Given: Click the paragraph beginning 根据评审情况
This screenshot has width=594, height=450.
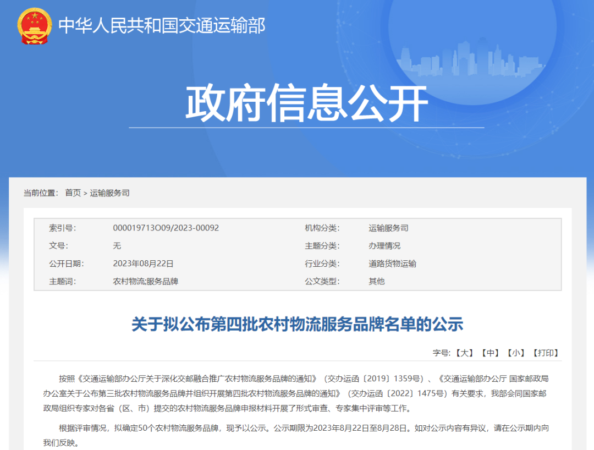Looking at the screenshot, I should [x=296, y=435].
